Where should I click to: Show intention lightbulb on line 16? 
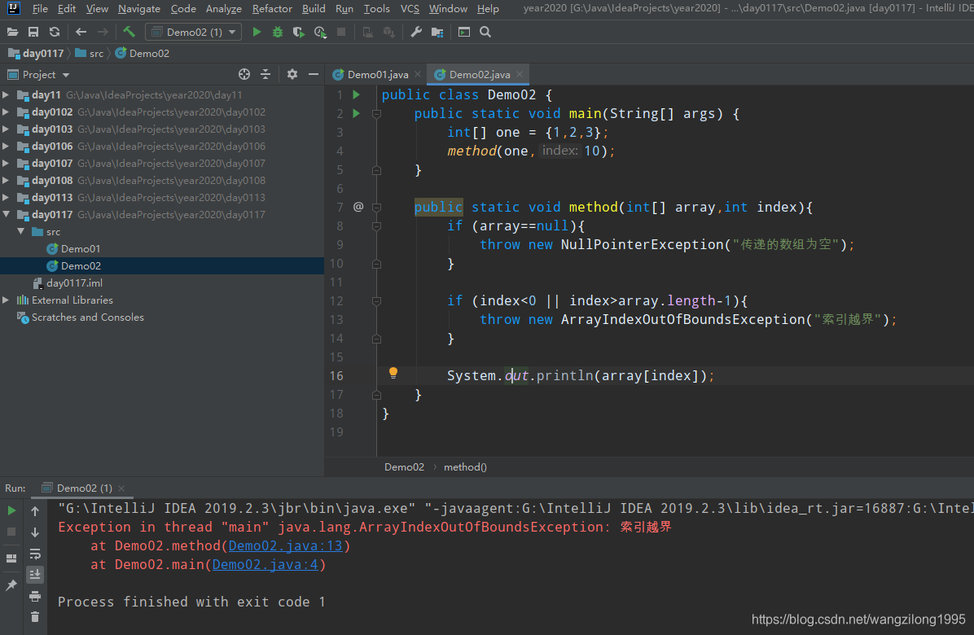click(393, 372)
